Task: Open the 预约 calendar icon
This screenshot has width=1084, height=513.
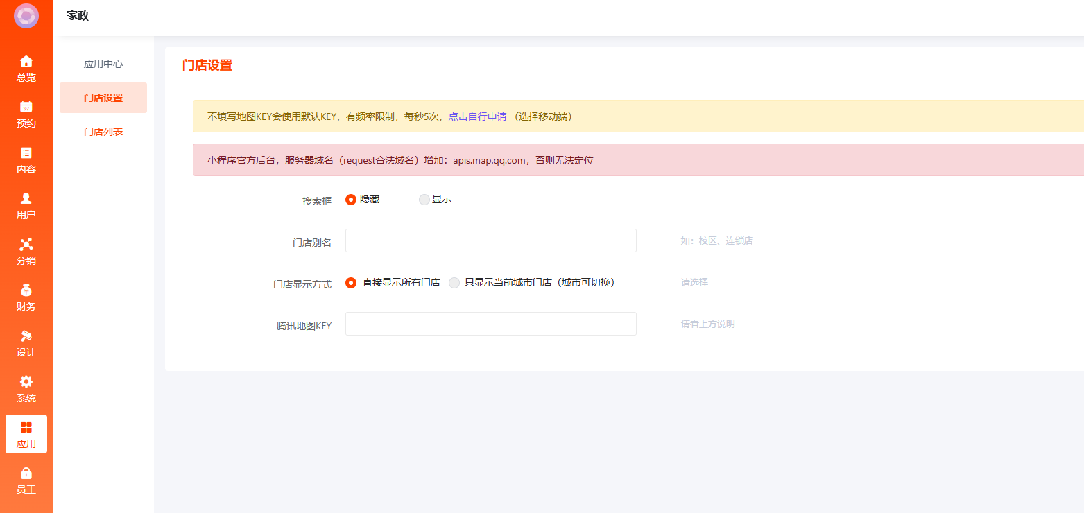Action: (26, 107)
